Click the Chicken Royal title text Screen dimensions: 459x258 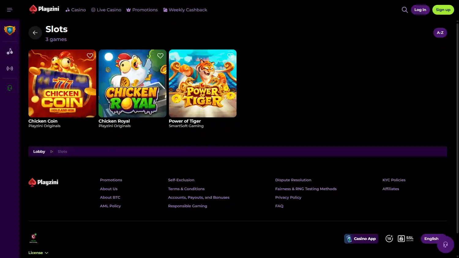click(x=114, y=121)
